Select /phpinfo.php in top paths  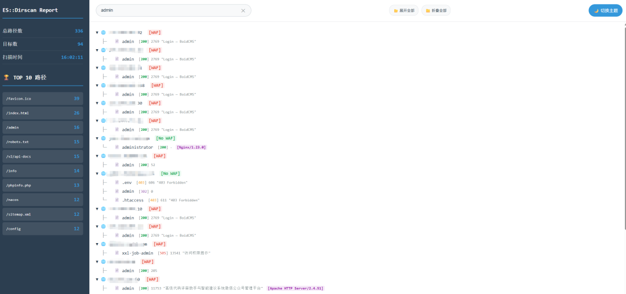point(43,185)
